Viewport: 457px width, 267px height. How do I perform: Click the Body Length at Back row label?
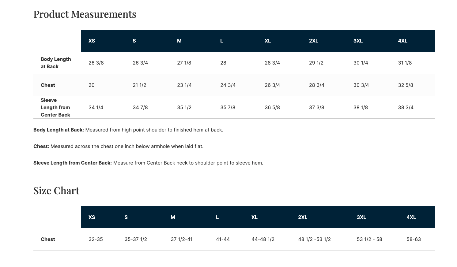pyautogui.click(x=56, y=63)
